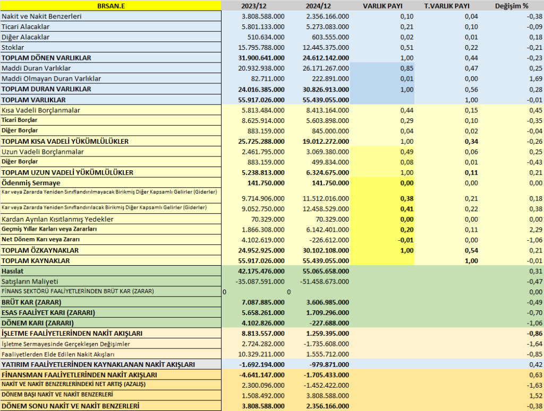Select the Stoklar row label
Screen dimensions: 544x411
click(110, 47)
